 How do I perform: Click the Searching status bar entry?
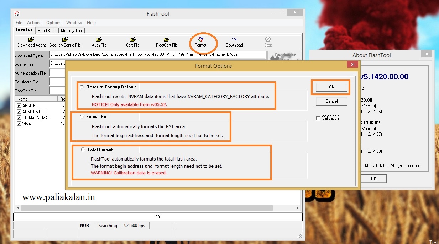pyautogui.click(x=108, y=226)
